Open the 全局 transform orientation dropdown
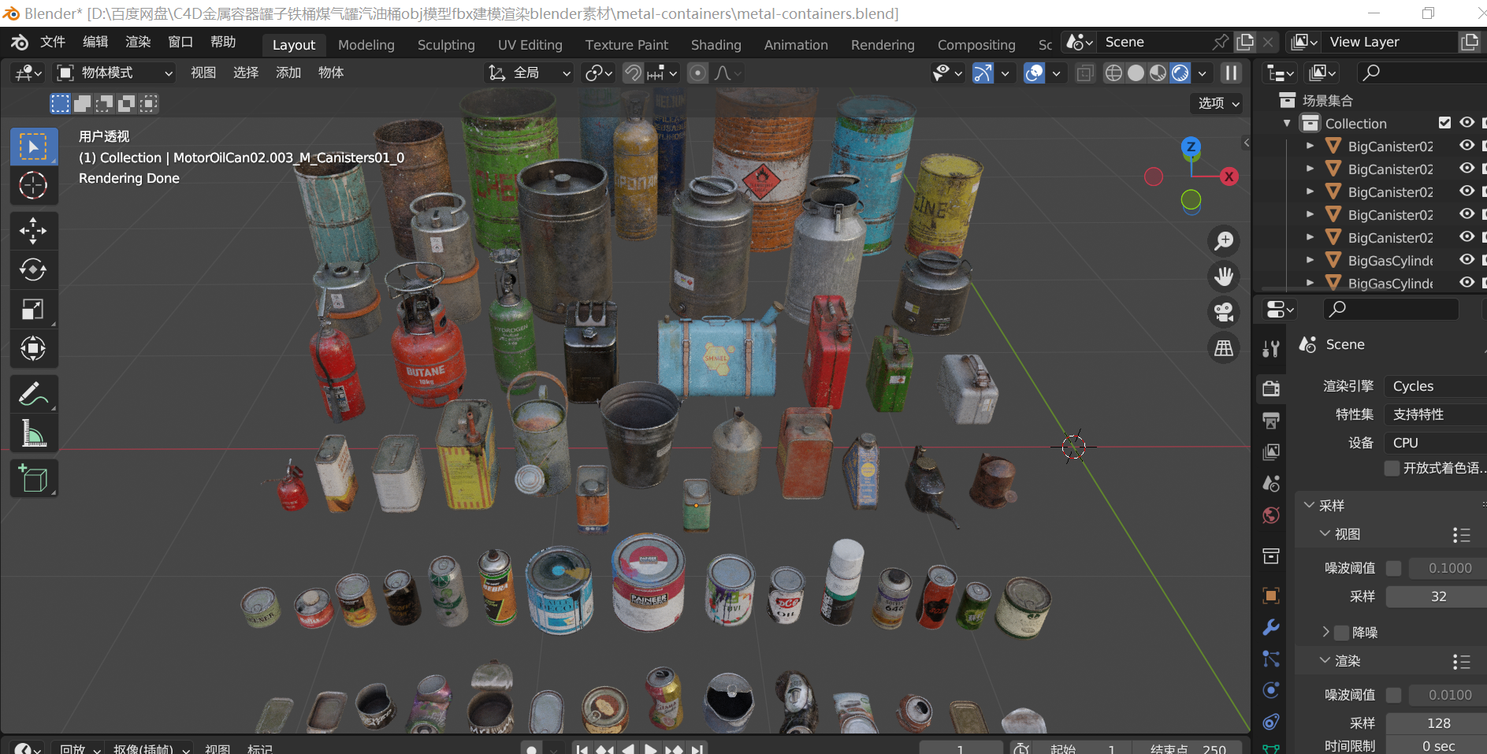The height and width of the screenshot is (754, 1487). click(x=529, y=73)
